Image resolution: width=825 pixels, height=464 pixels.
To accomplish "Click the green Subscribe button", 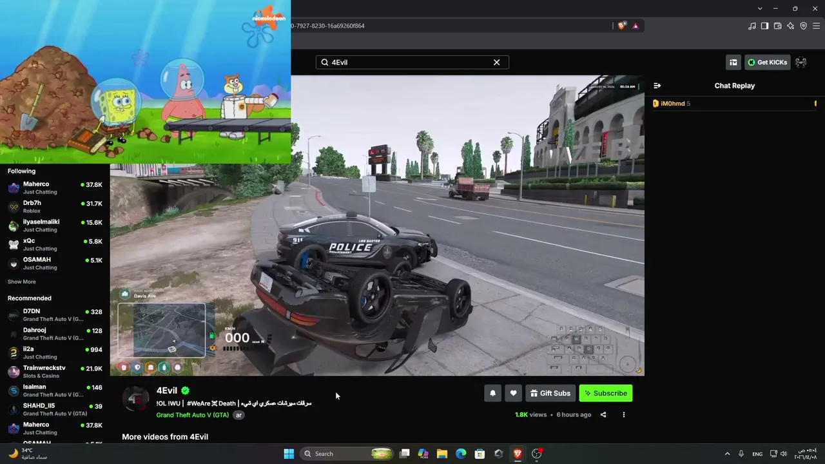I will 606,393.
